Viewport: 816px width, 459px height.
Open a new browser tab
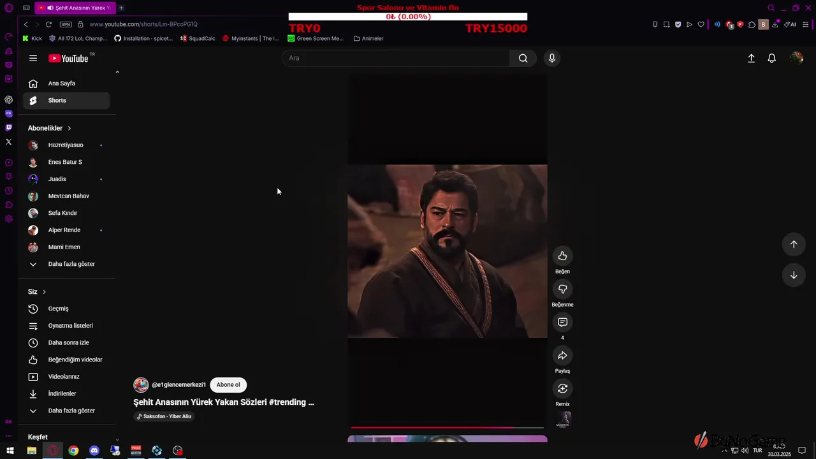121,8
